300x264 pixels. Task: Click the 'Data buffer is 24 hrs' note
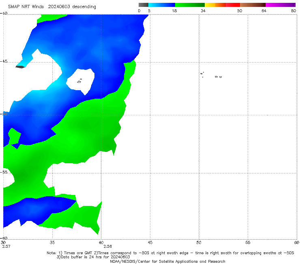(x=93, y=257)
